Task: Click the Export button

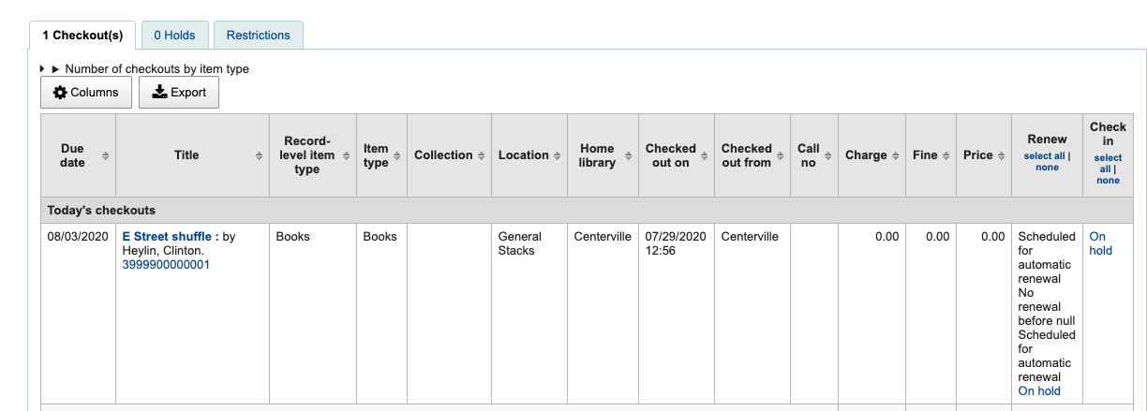Action: tap(179, 93)
